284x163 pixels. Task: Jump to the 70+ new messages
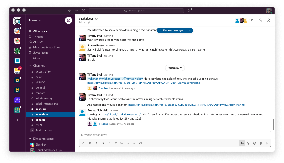173,30
